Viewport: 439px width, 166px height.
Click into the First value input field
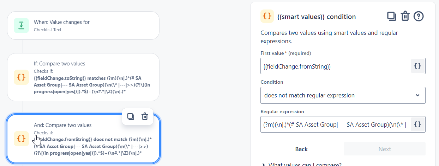pos(335,66)
